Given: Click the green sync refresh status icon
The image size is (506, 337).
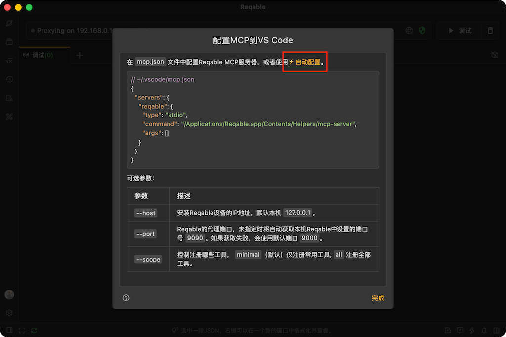Looking at the screenshot, I should click(x=34, y=330).
